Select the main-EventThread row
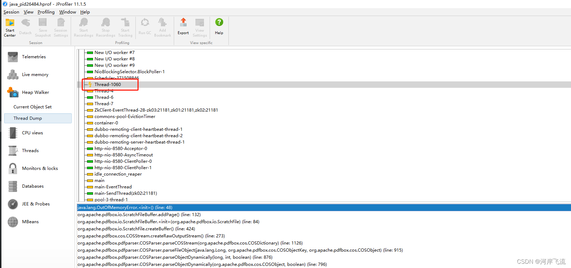 113,187
